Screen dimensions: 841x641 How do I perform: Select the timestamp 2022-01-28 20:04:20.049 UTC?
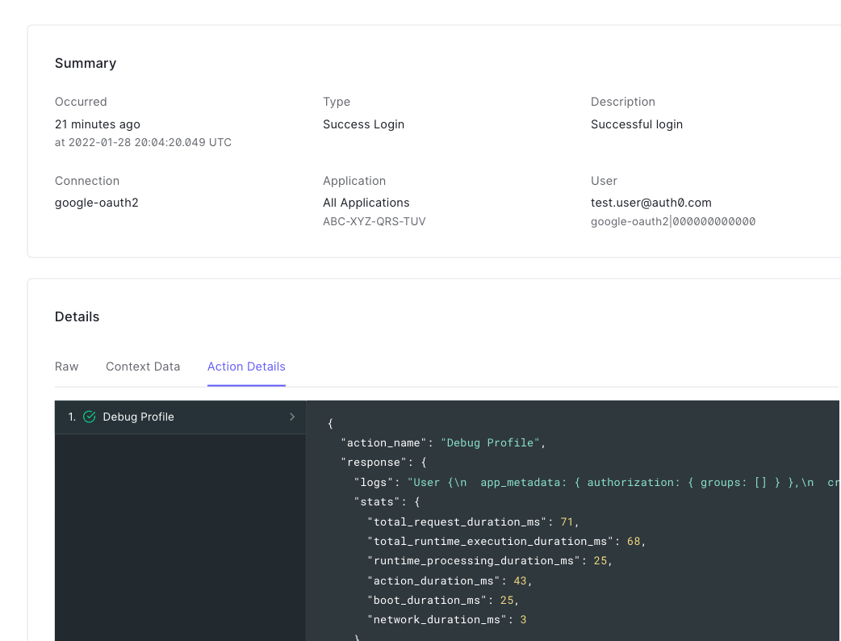[143, 142]
